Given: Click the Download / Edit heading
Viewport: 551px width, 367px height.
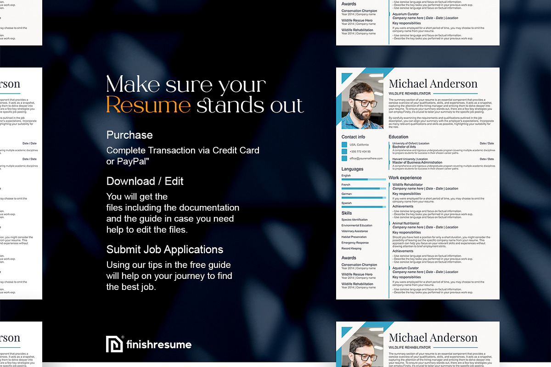Looking at the screenshot, I should [x=145, y=181].
